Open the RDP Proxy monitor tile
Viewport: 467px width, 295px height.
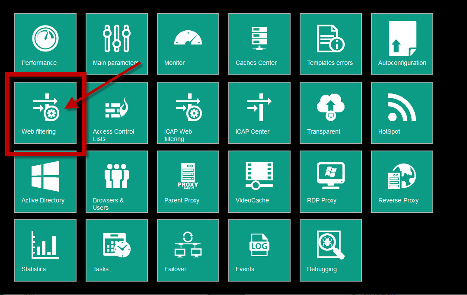(331, 182)
